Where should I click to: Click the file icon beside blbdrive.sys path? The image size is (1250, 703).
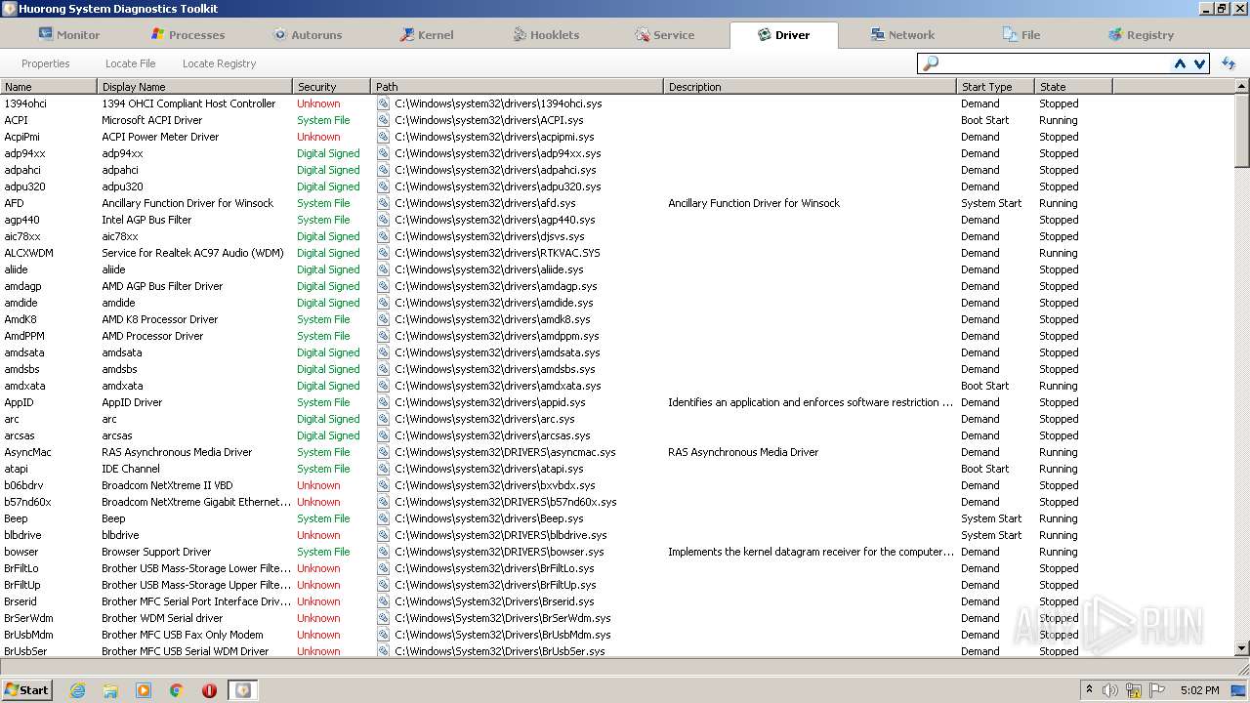pyautogui.click(x=384, y=535)
